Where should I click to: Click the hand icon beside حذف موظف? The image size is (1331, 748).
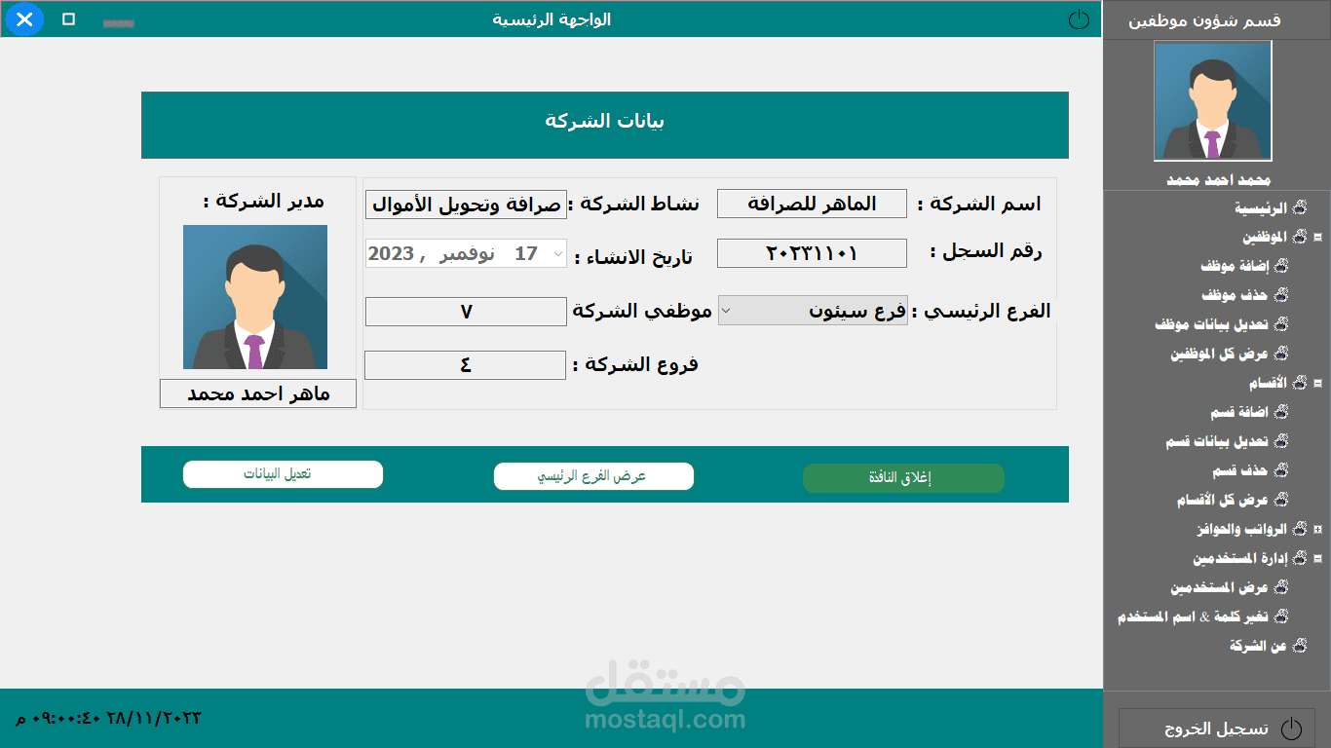click(1281, 295)
